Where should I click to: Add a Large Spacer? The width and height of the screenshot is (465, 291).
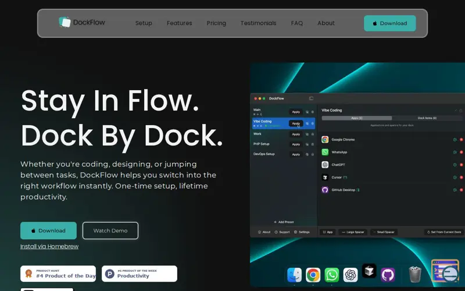pyautogui.click(x=353, y=232)
